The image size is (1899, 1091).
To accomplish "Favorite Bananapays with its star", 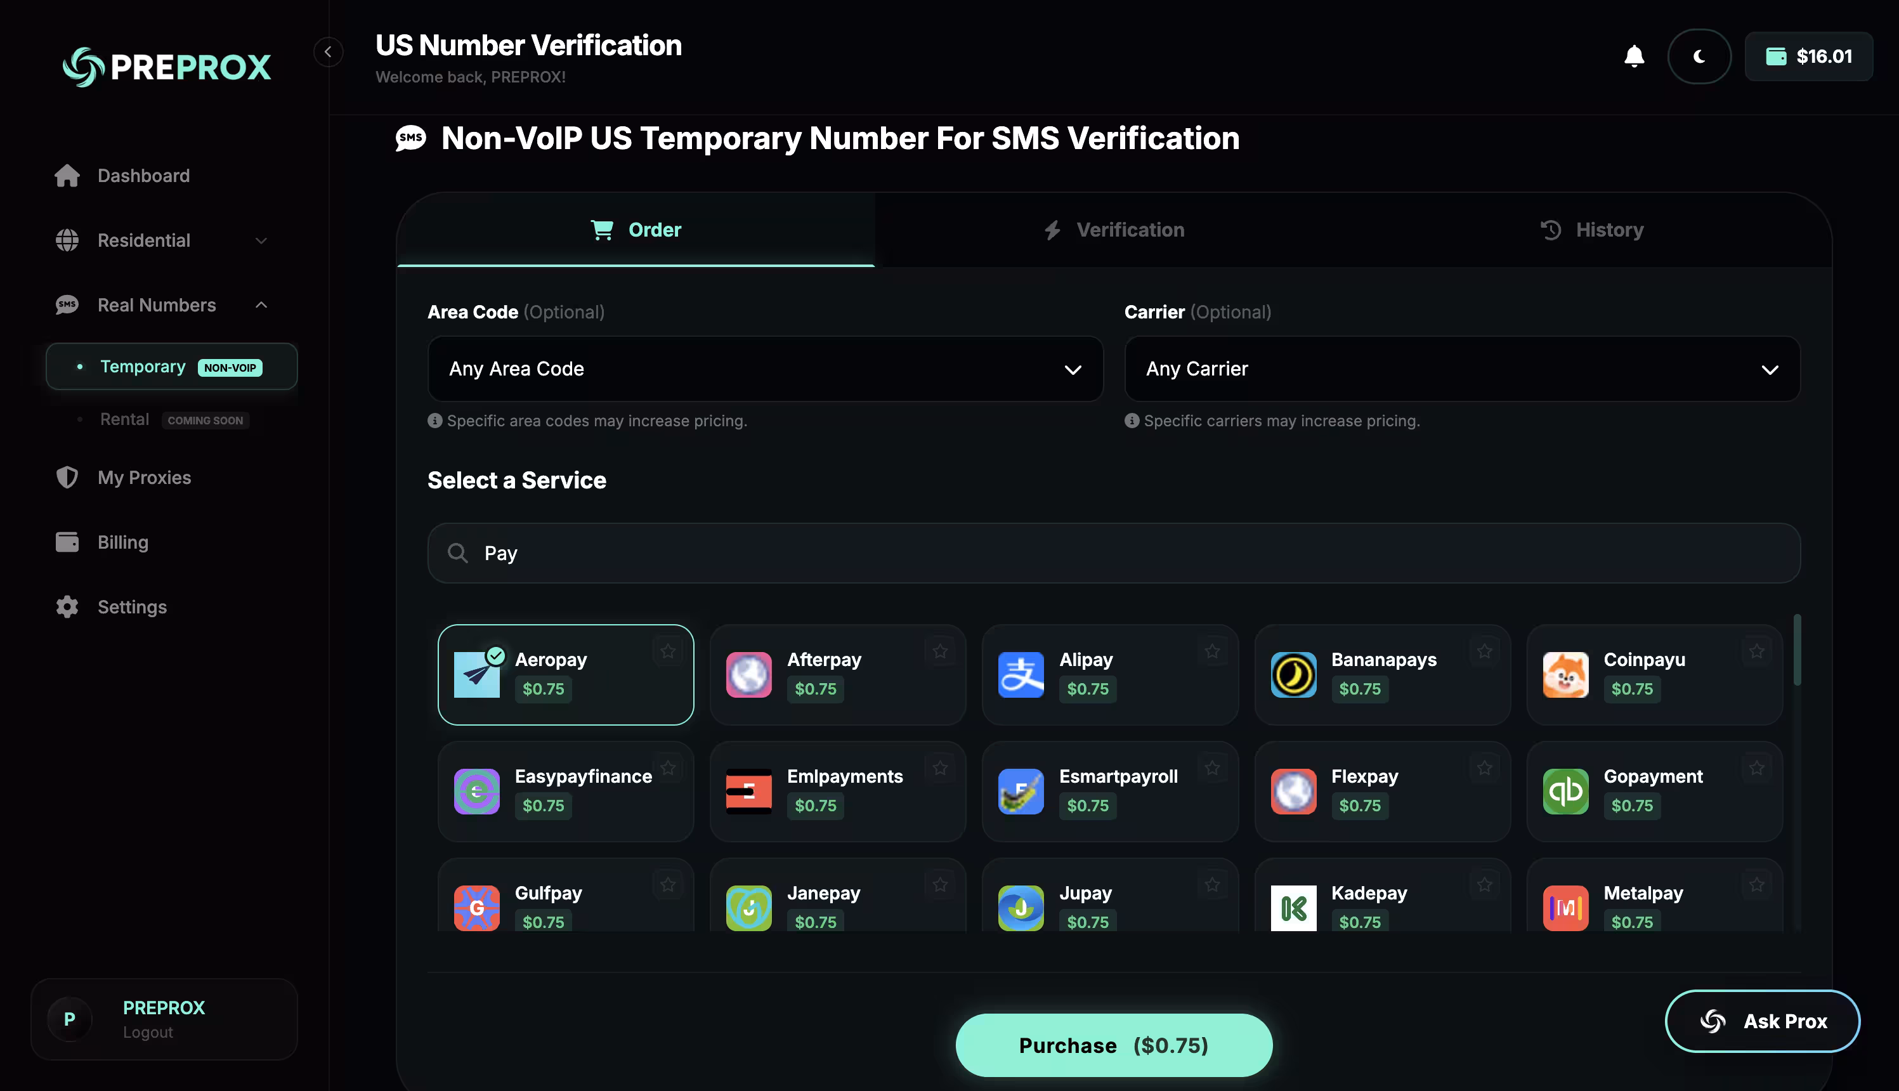I will click(1484, 651).
